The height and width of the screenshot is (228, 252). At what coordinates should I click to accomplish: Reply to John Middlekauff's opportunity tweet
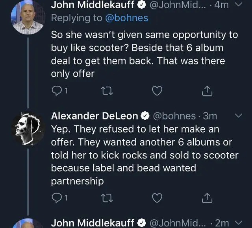pyautogui.click(x=57, y=91)
